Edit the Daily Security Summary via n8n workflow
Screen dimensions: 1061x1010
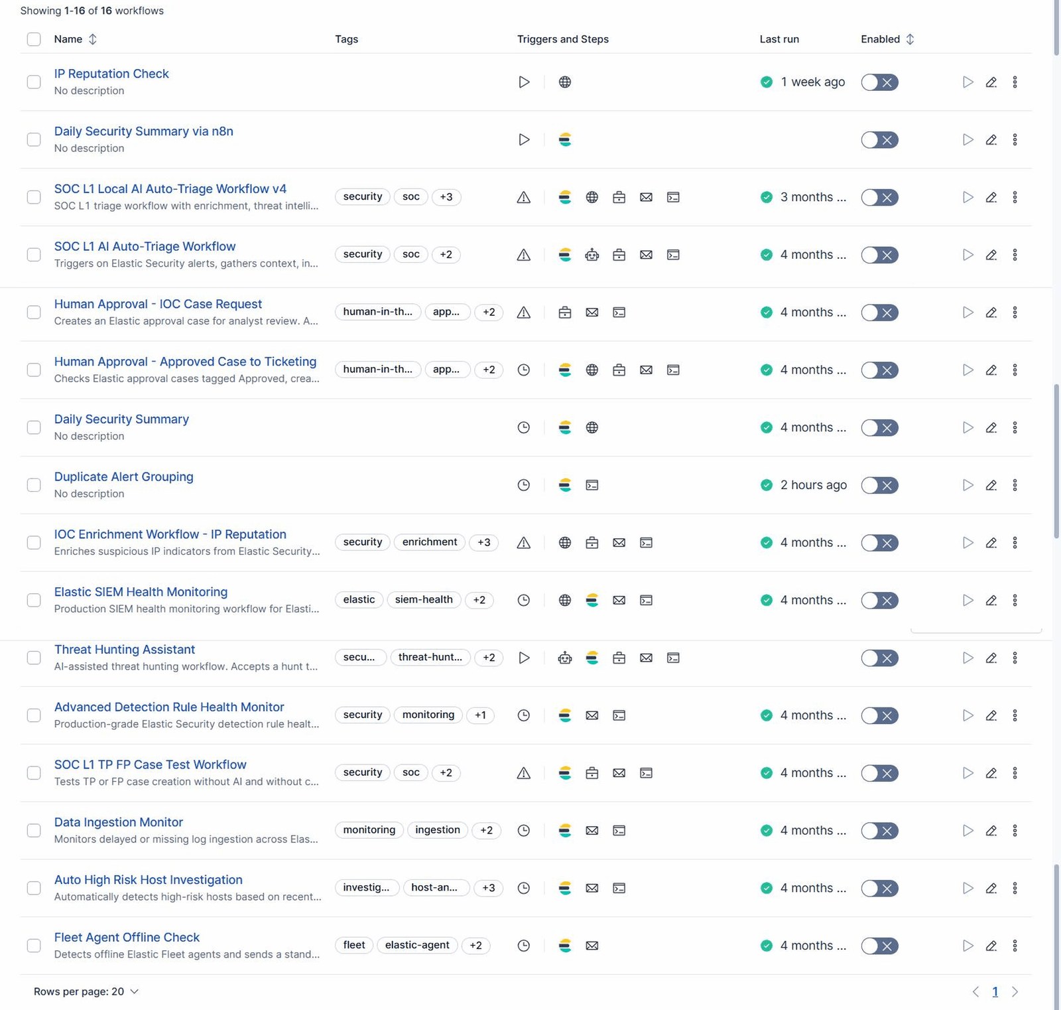(991, 139)
